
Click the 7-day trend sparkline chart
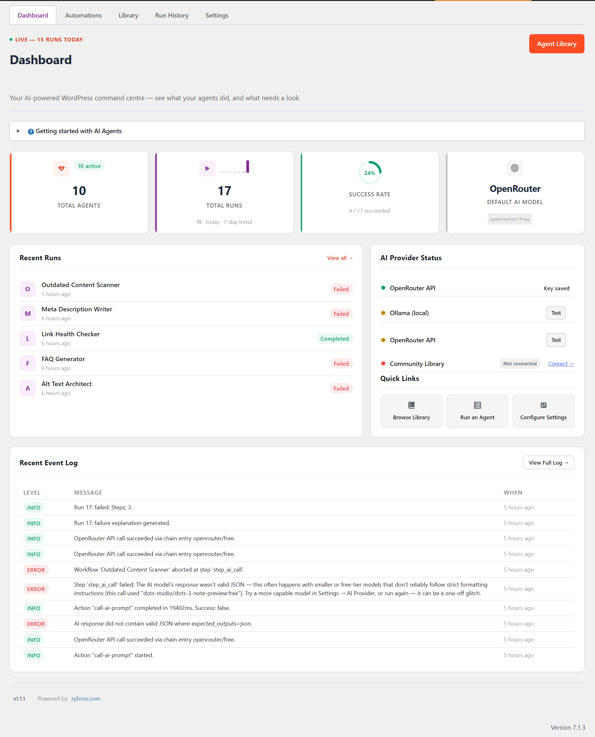(234, 166)
